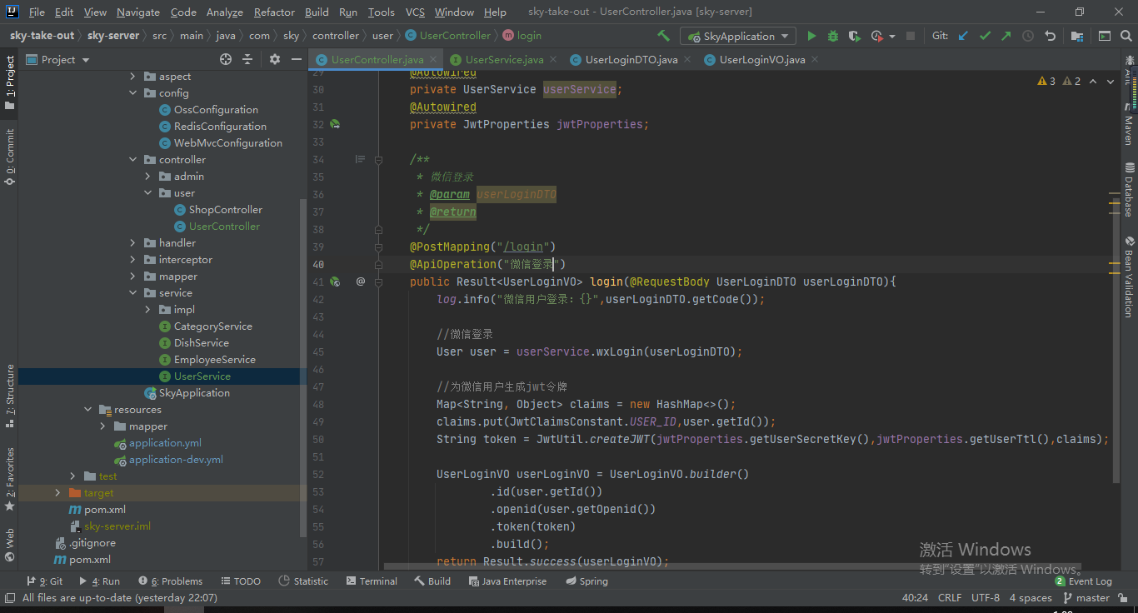Build project using the hammer icon
Viewport: 1138px width, 613px height.
pyautogui.click(x=663, y=36)
